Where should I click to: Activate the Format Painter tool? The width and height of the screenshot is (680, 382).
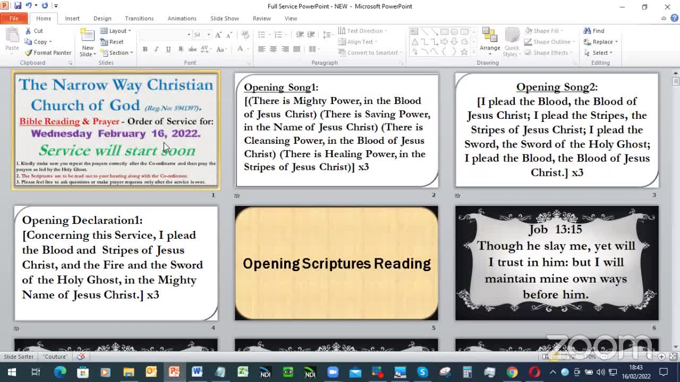tap(48, 53)
